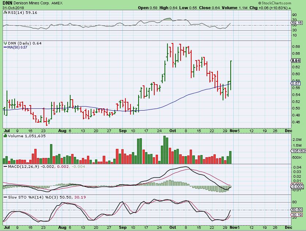This screenshot has height=231, width=306.
Task: Click the MACD(12,26,9) legend icon
Action: tap(5, 166)
